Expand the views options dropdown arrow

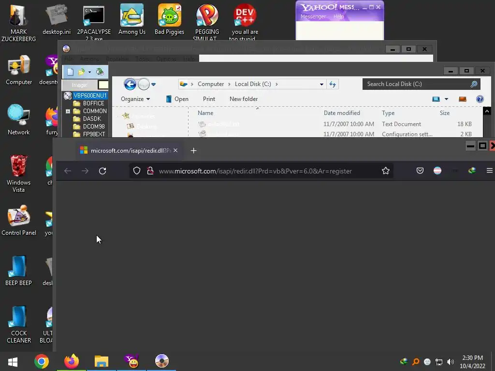point(446,99)
